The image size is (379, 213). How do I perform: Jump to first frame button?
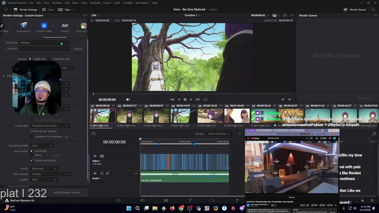(x=172, y=100)
